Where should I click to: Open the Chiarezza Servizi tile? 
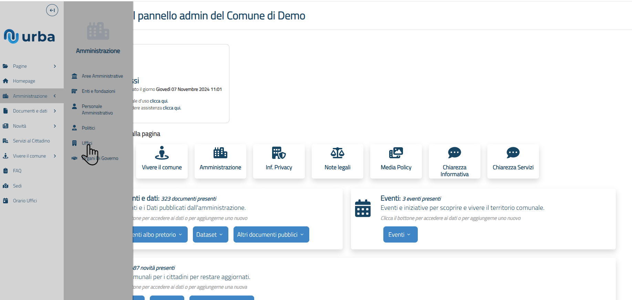click(513, 161)
